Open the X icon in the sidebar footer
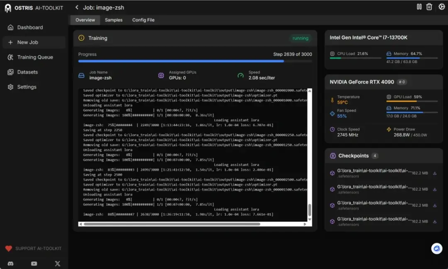 [x=57, y=263]
